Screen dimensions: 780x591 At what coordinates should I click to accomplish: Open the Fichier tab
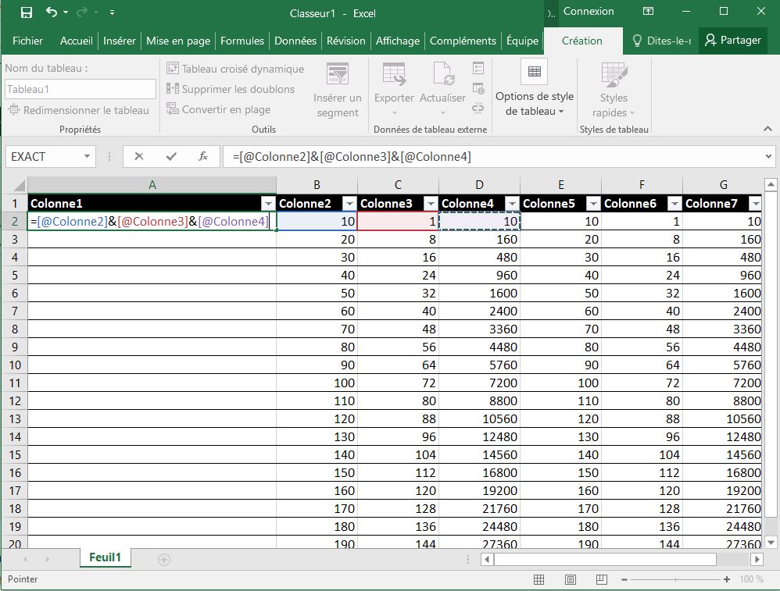(x=27, y=41)
